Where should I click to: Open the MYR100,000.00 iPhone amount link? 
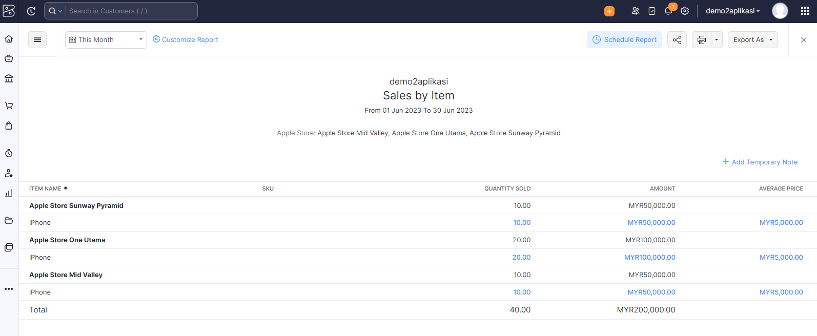point(650,257)
